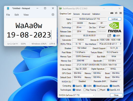
Task: Toggle the Ray Tracing checkbox
Action: 84,90
